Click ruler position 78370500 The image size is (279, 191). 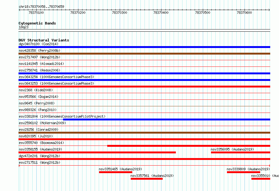(x=203, y=13)
